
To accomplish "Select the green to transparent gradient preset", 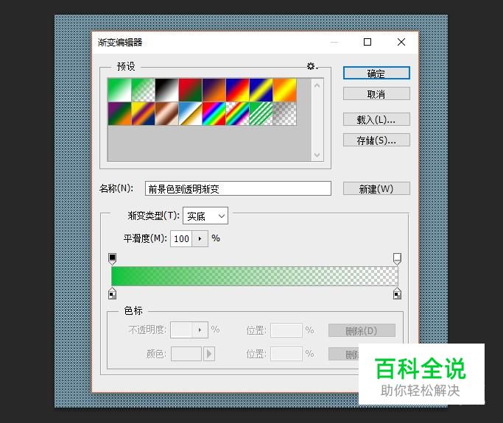I will (x=143, y=90).
